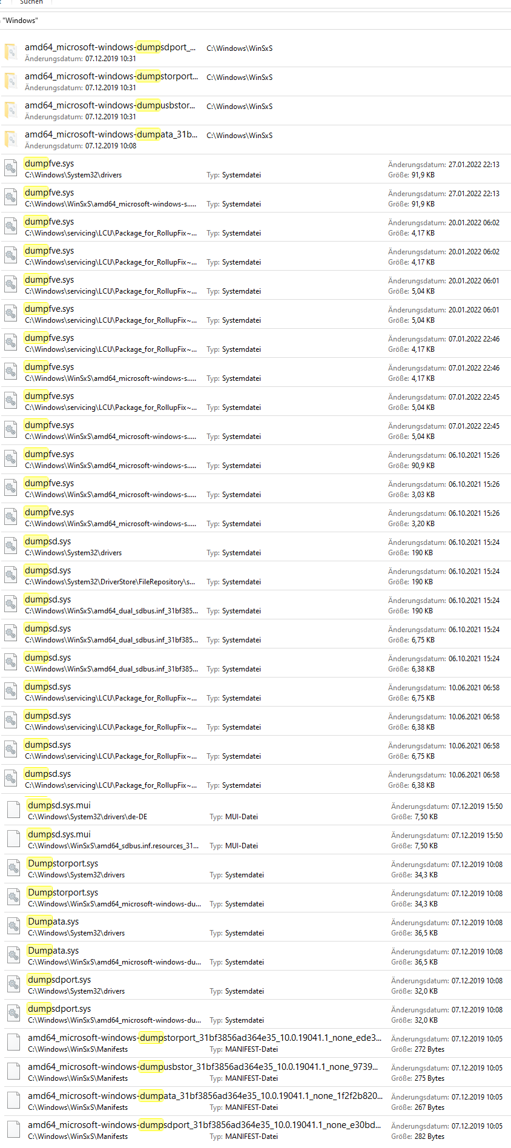The image size is (511, 1148).
Task: Open the amd64_microsoft-windows-dumpstorport folder name
Action: (x=111, y=76)
